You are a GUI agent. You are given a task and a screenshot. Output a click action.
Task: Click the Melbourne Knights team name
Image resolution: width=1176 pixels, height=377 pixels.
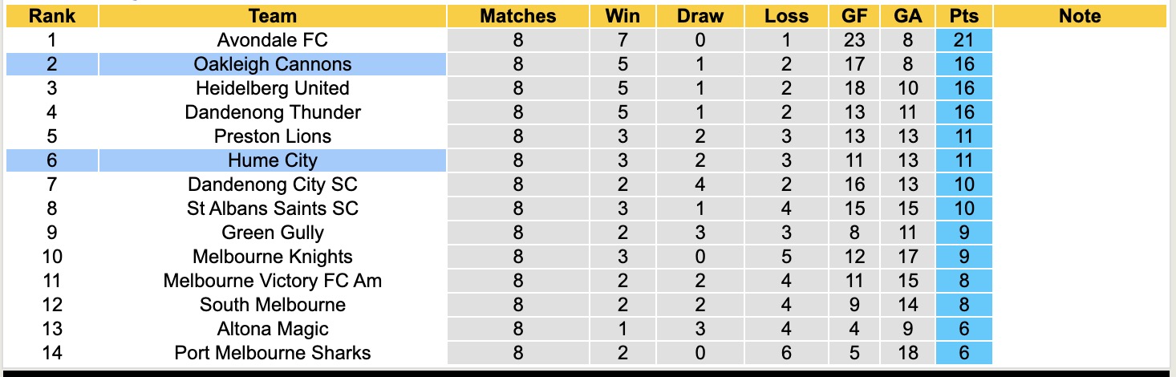pyautogui.click(x=273, y=257)
